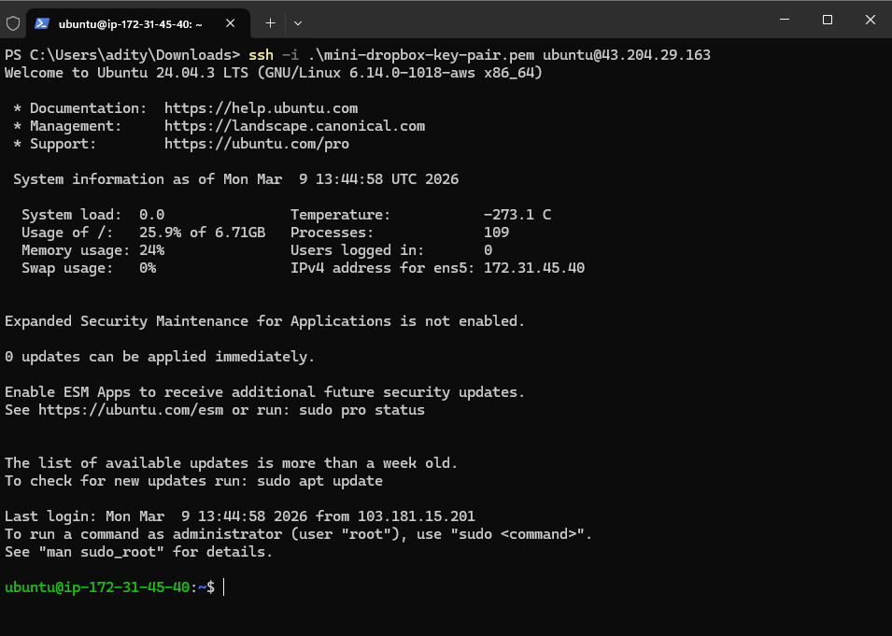The width and height of the screenshot is (892, 636).
Task: Click the IPv4 address 172.31.45.40
Action: (x=534, y=268)
